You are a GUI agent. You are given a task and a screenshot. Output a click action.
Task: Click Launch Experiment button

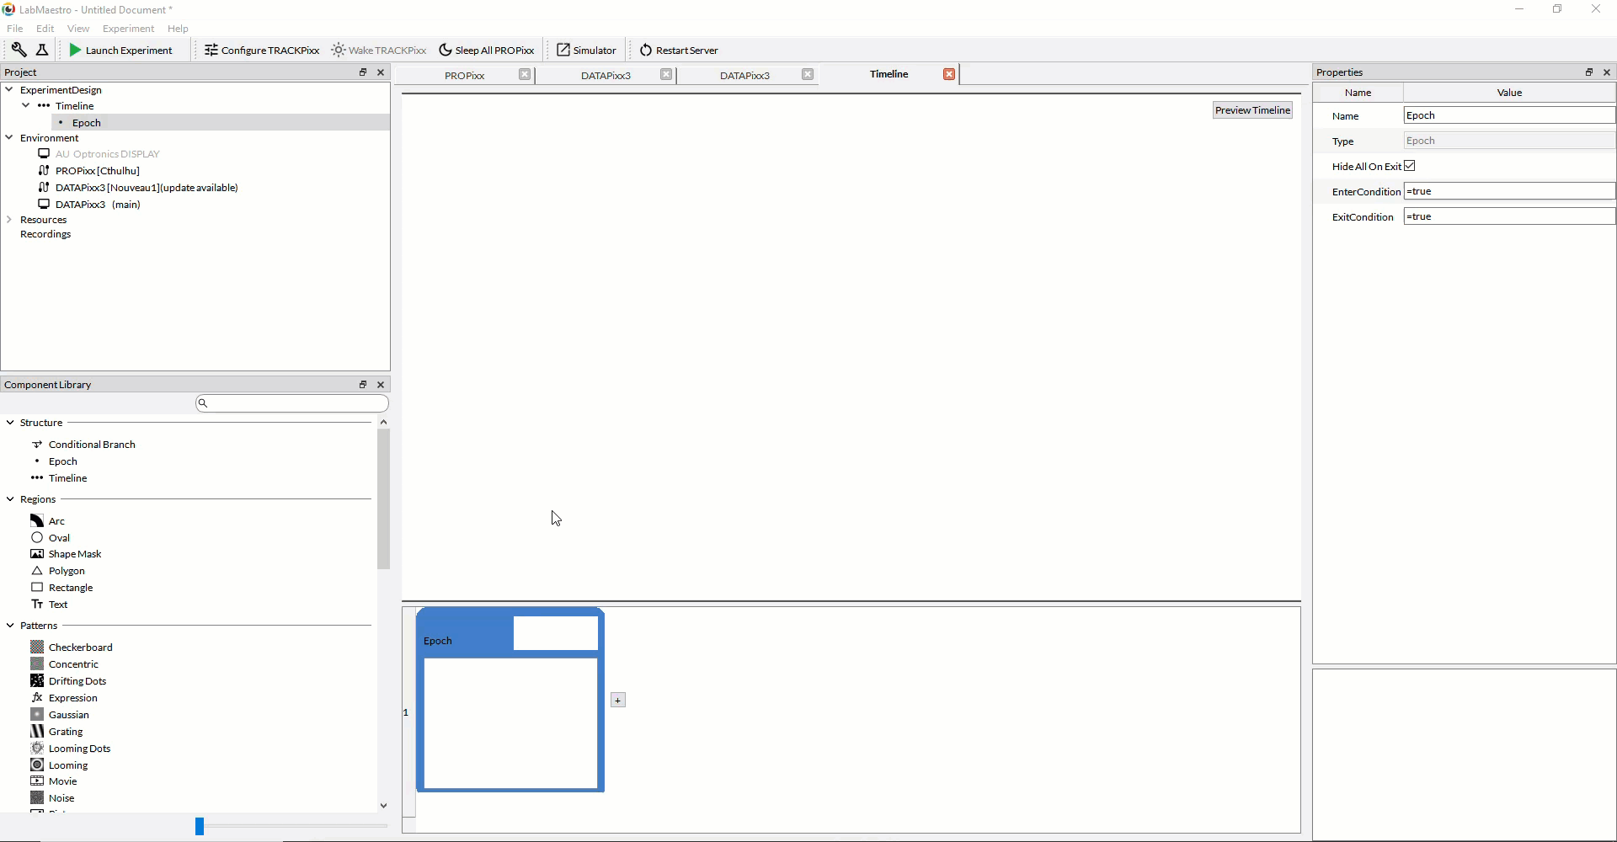click(x=121, y=51)
